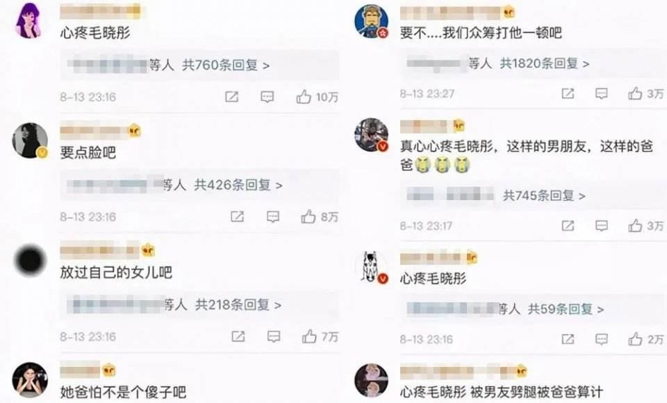Open the 共745条回复 replies

click(x=544, y=196)
